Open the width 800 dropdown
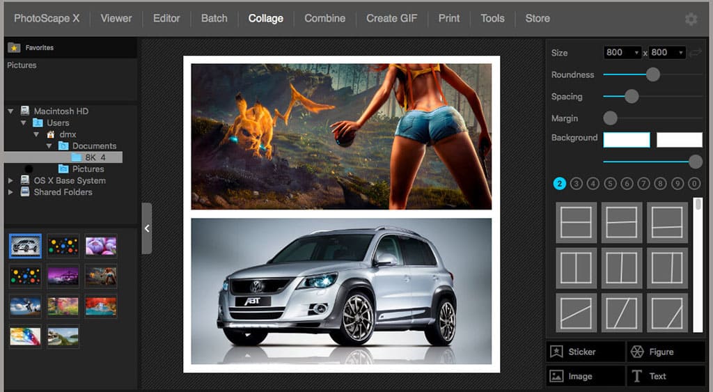This screenshot has height=392, width=713. pos(622,53)
